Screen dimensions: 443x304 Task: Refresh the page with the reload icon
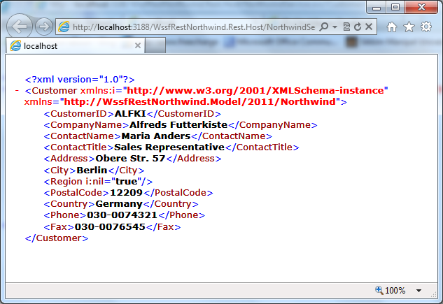(x=358, y=27)
